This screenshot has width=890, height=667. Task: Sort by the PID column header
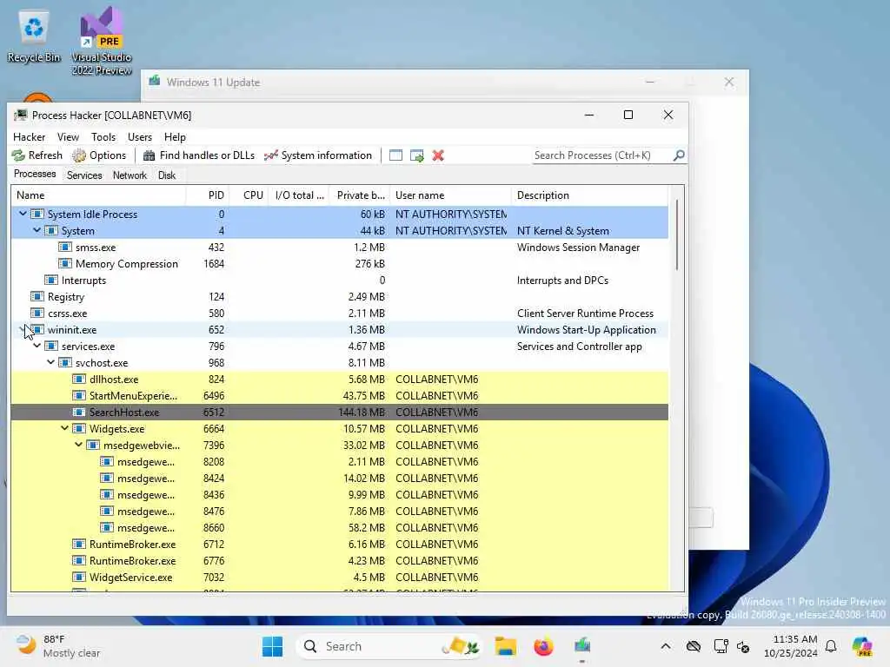208,195
